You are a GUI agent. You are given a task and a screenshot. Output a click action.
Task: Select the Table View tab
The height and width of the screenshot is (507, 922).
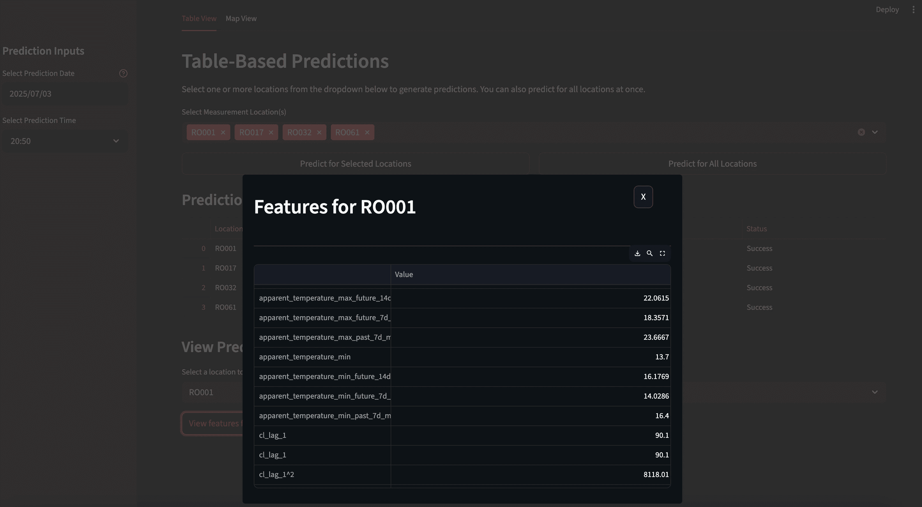pyautogui.click(x=199, y=18)
